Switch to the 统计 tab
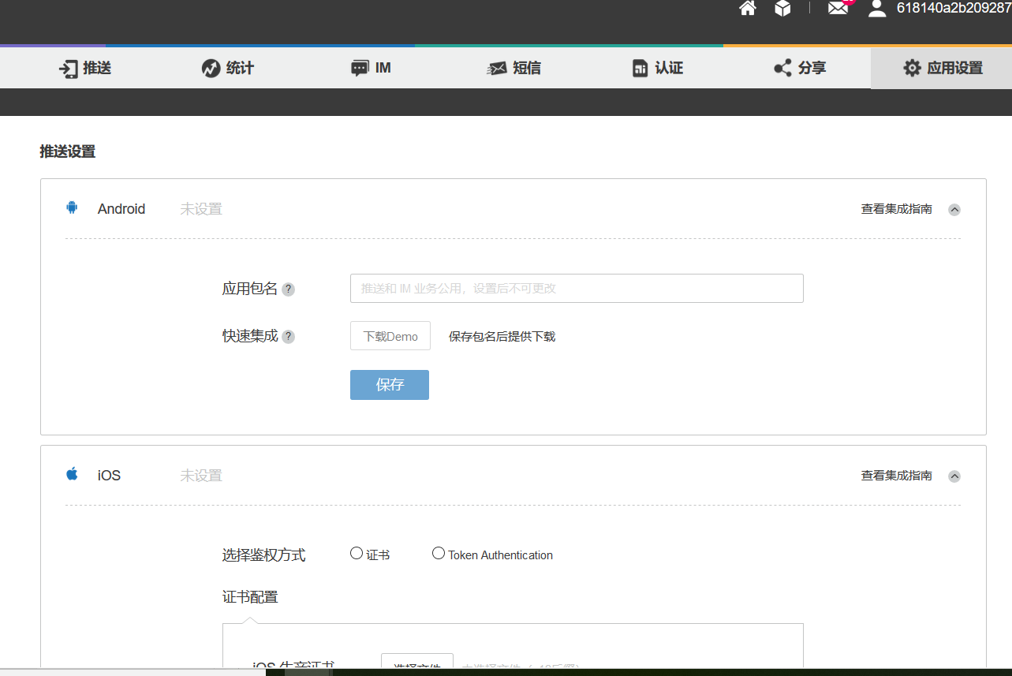Image resolution: width=1012 pixels, height=676 pixels. [x=226, y=68]
